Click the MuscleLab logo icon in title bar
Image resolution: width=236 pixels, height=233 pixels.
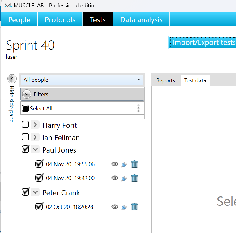pos(8,6)
